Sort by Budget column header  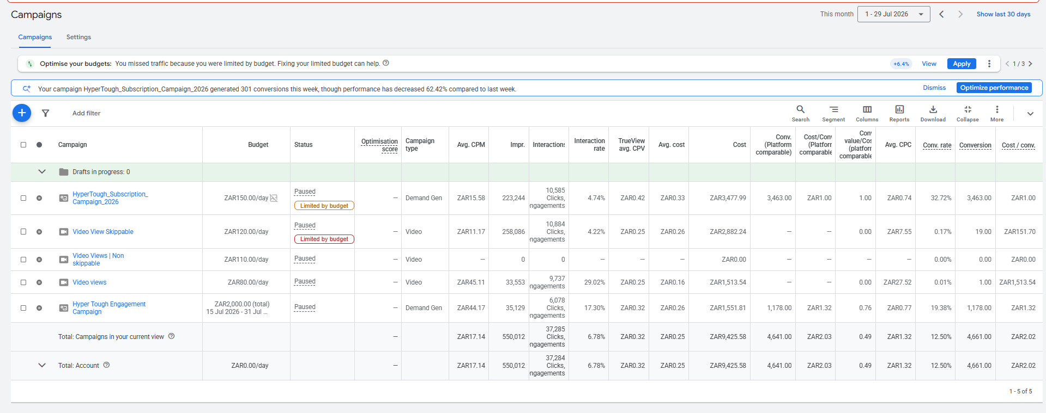pos(258,145)
